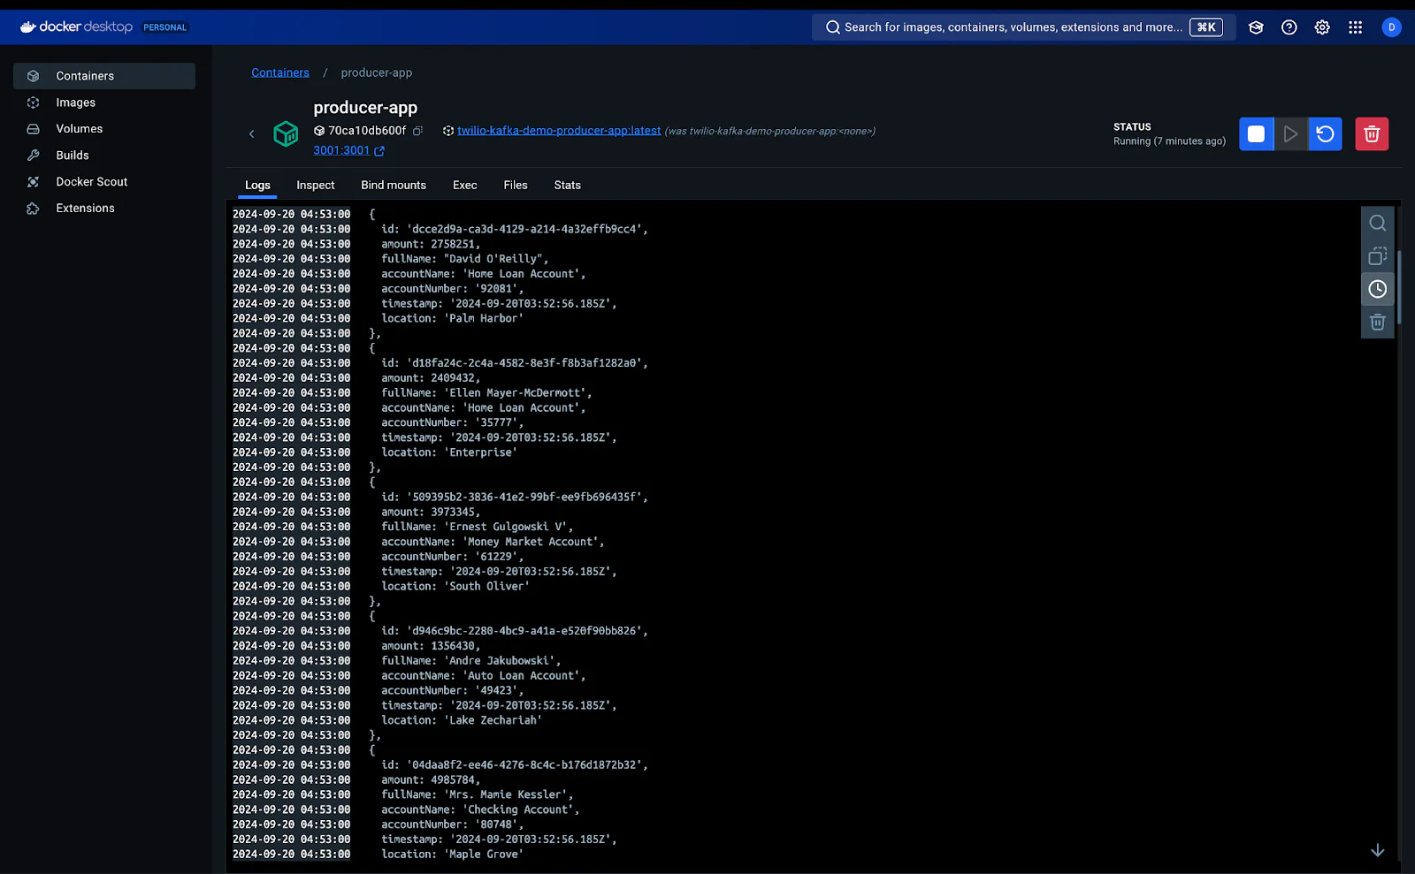
Task: Open Containers in the sidebar
Action: click(x=104, y=76)
